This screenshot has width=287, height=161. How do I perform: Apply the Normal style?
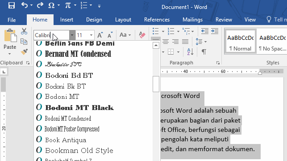(240, 41)
